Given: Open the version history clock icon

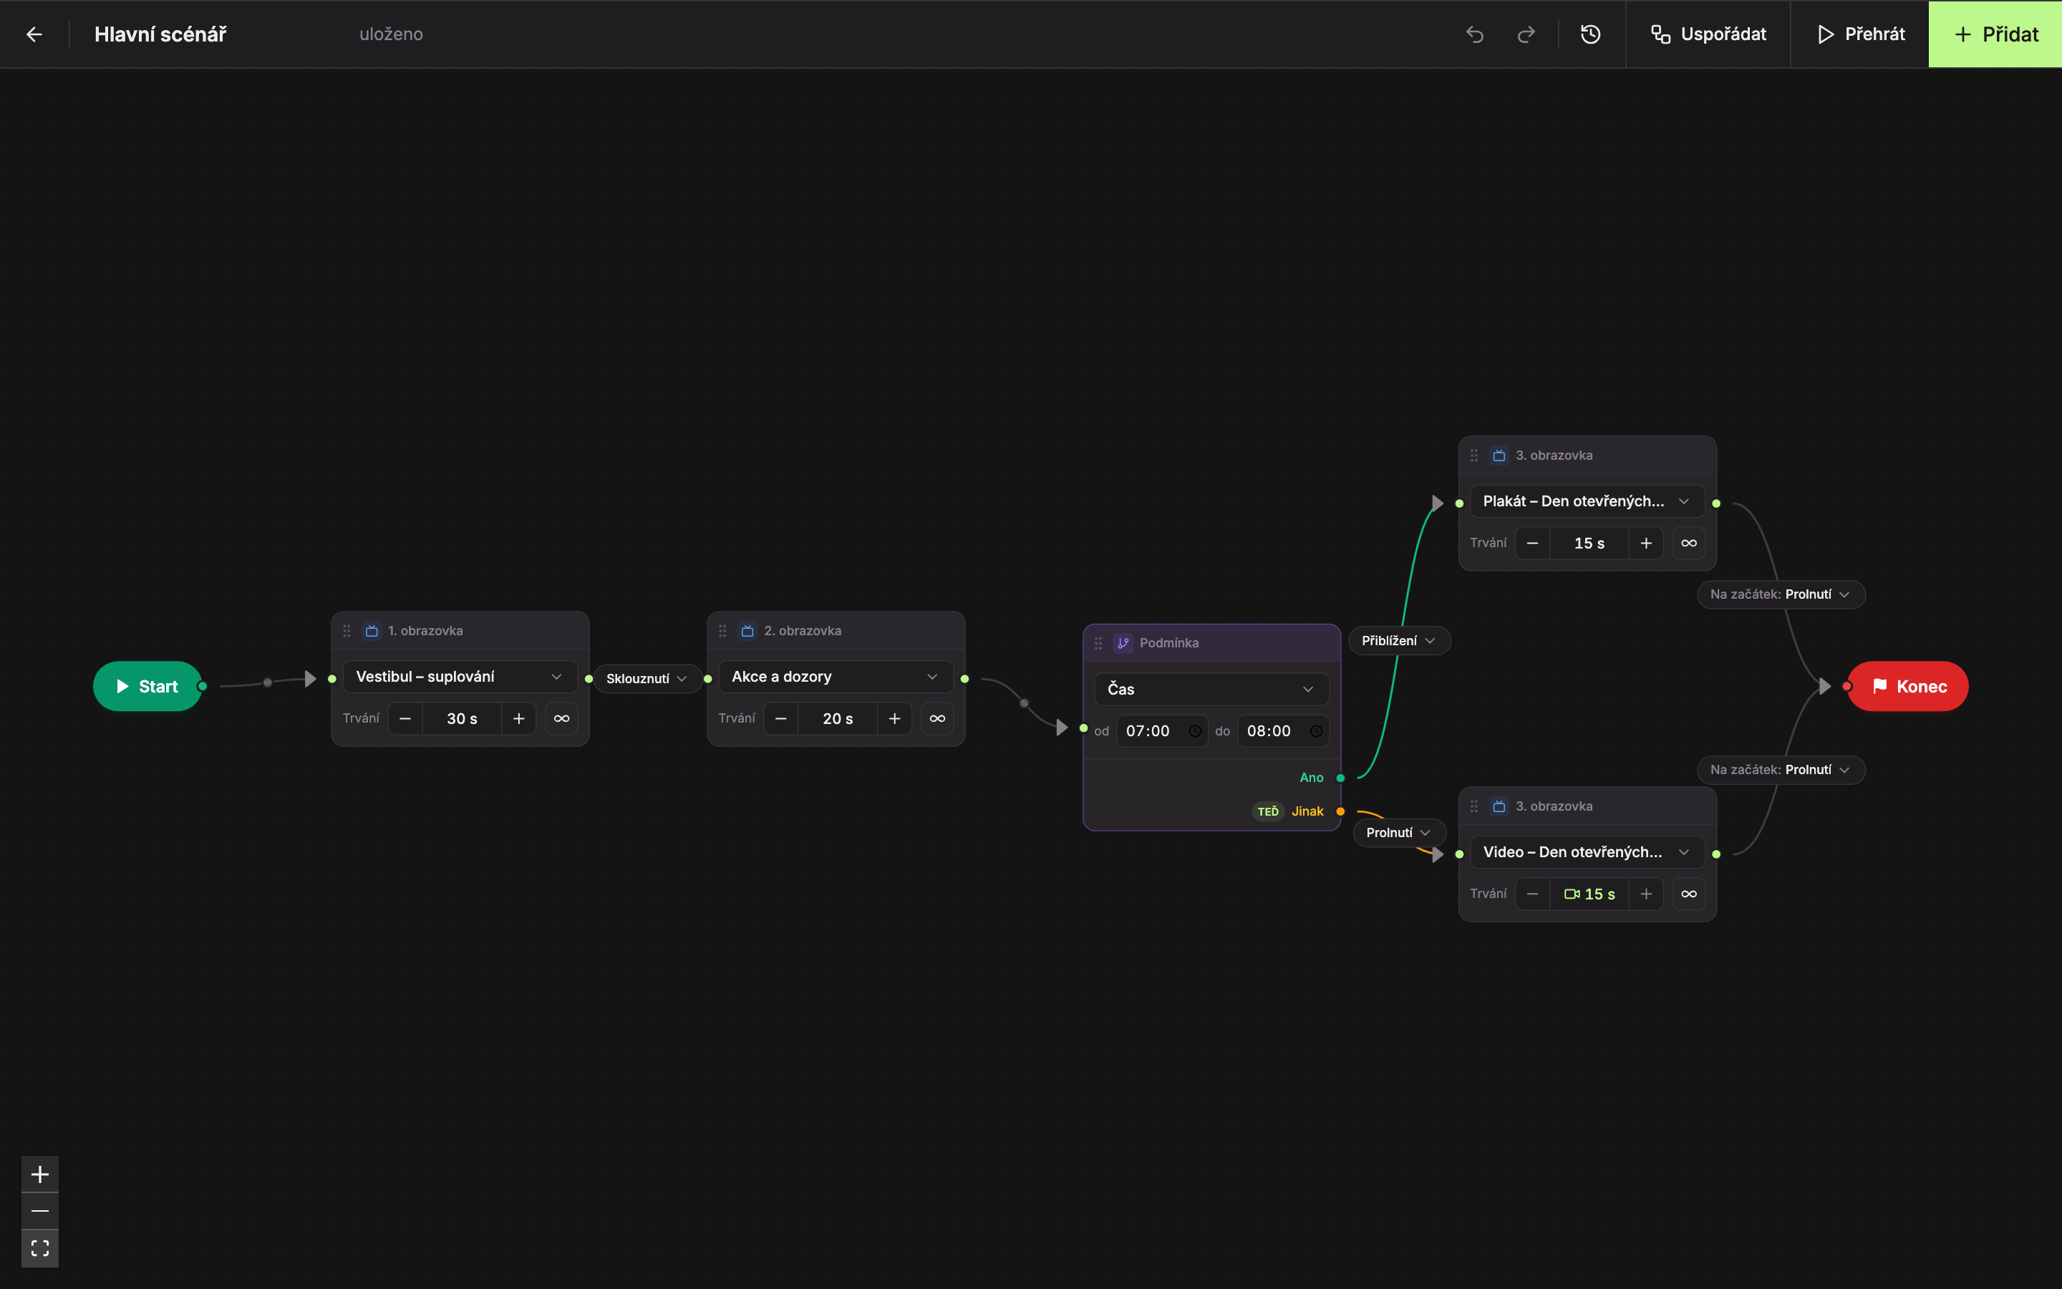Looking at the screenshot, I should click(x=1590, y=34).
